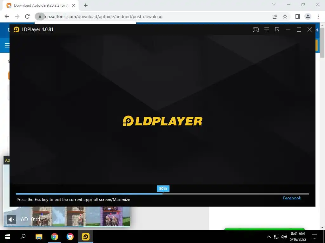Screen dimensions: 325x243
Task: Open Chrome side panel icon
Action: tap(298, 16)
